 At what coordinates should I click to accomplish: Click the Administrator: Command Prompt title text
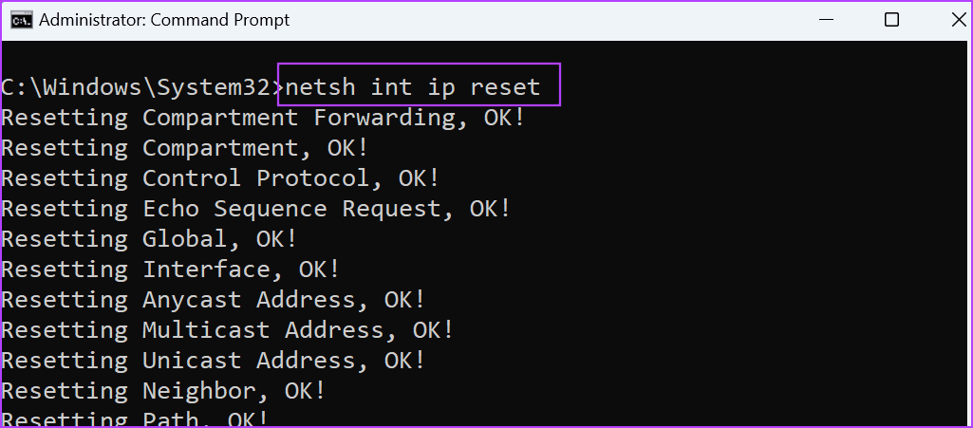pyautogui.click(x=164, y=21)
